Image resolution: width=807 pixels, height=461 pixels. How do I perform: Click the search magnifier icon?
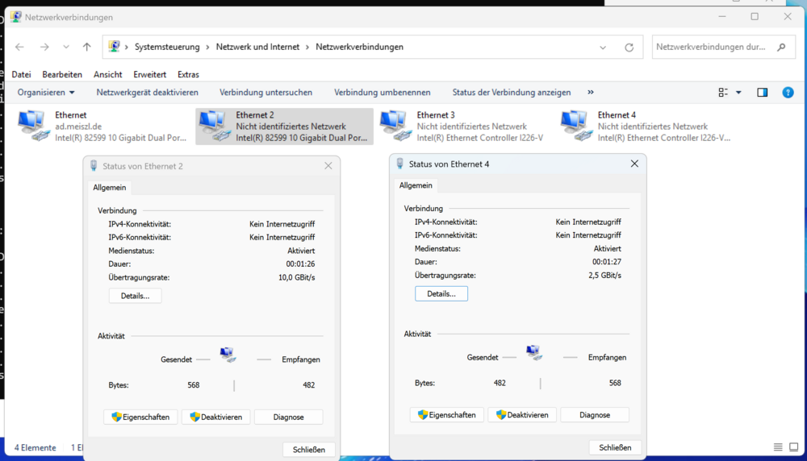pos(781,47)
